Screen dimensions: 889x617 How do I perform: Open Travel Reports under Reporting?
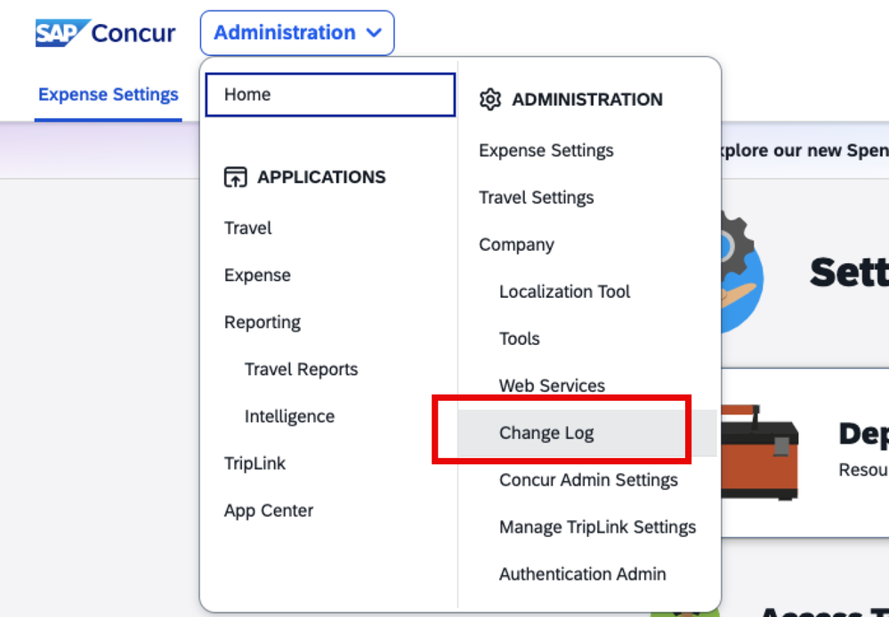coord(301,369)
